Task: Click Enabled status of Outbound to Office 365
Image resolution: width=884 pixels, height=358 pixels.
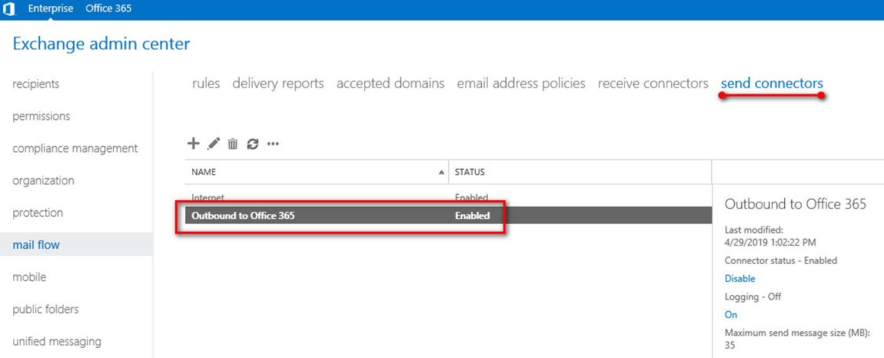Action: click(x=472, y=215)
